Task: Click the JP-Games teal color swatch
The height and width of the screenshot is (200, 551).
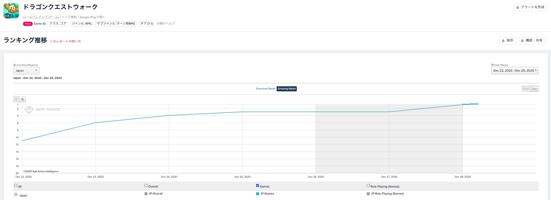Action: [x=257, y=194]
